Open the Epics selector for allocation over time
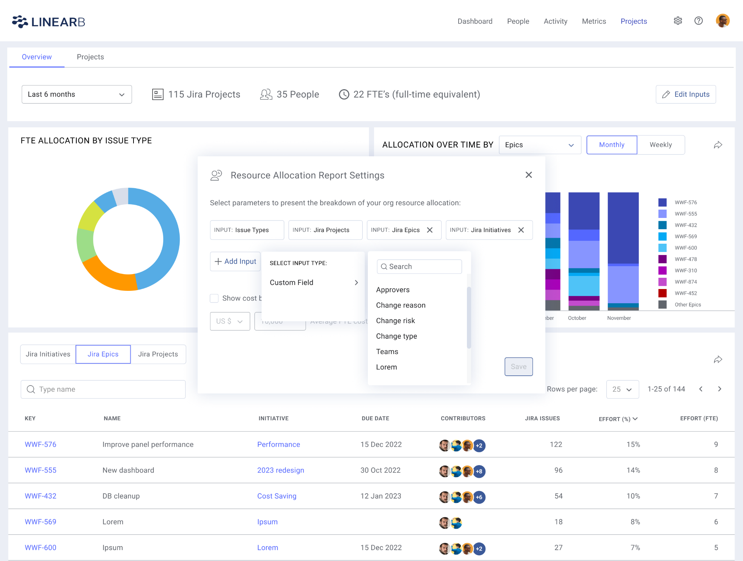The width and height of the screenshot is (743, 561). (539, 145)
